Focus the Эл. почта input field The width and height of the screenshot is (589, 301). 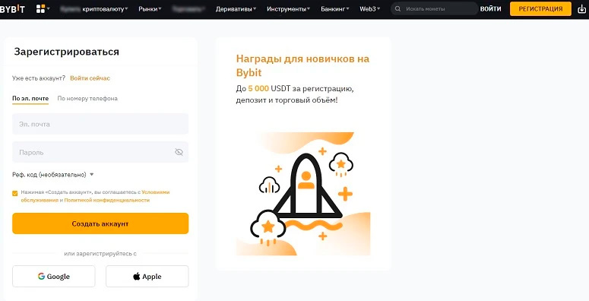[100, 124]
